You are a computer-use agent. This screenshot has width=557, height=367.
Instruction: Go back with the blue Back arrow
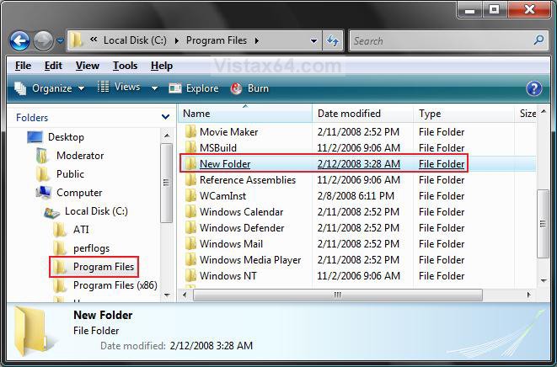[19, 40]
